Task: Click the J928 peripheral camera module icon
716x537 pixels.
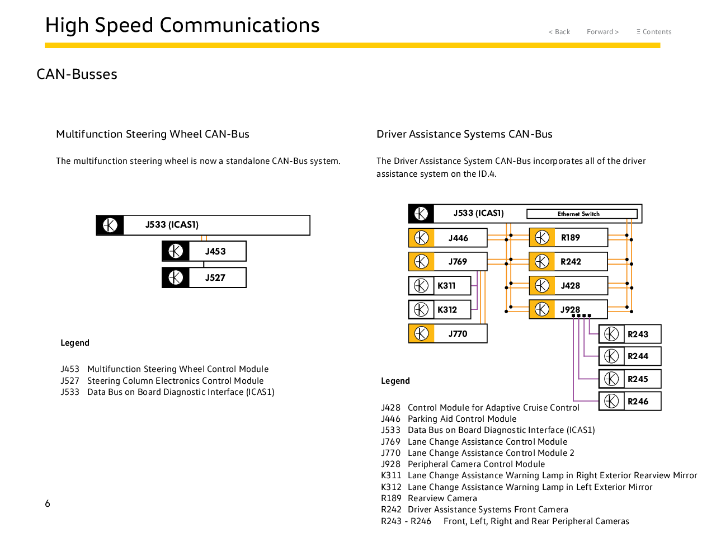Action: coord(541,309)
